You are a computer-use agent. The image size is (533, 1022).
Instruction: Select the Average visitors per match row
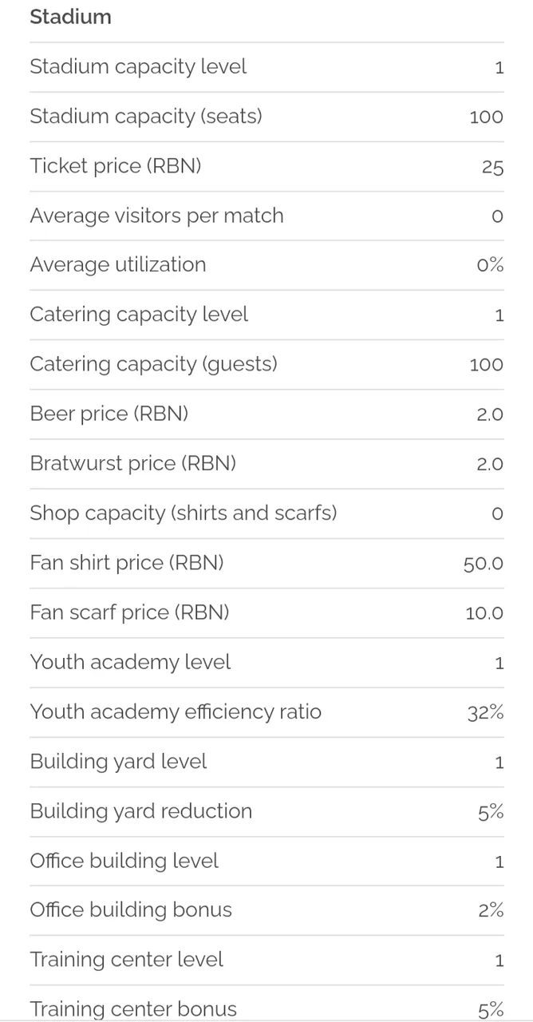coord(266,216)
